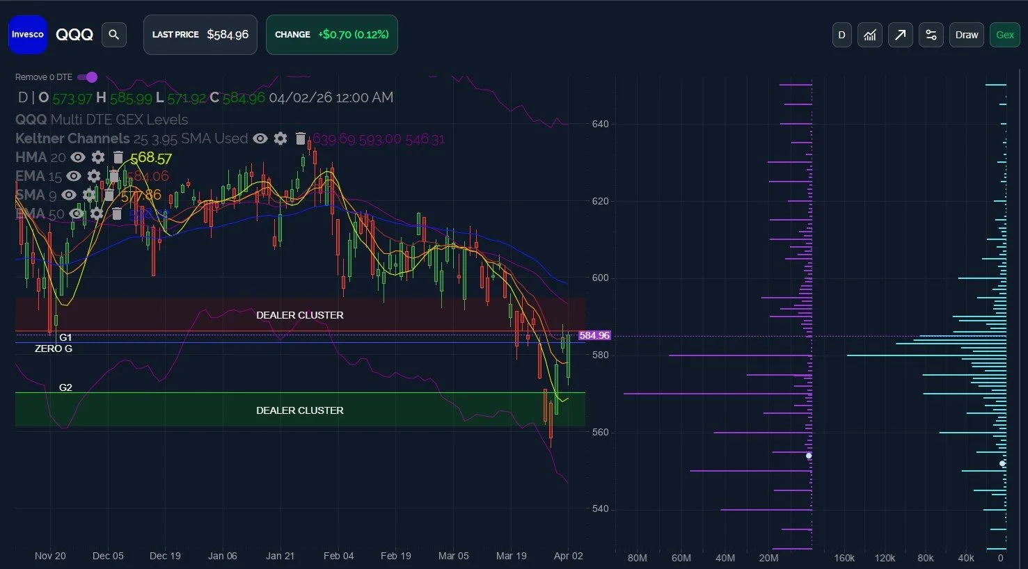Toggle the Remove 0 DTE switch

(x=88, y=77)
